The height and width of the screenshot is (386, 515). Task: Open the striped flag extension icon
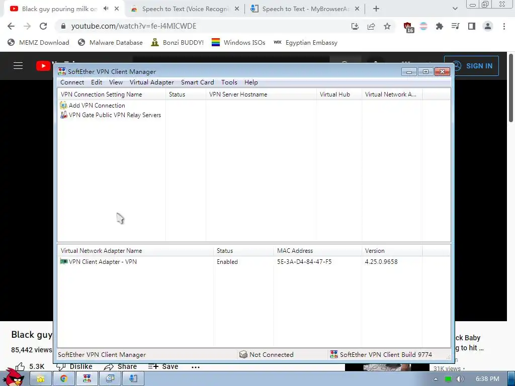click(x=423, y=26)
